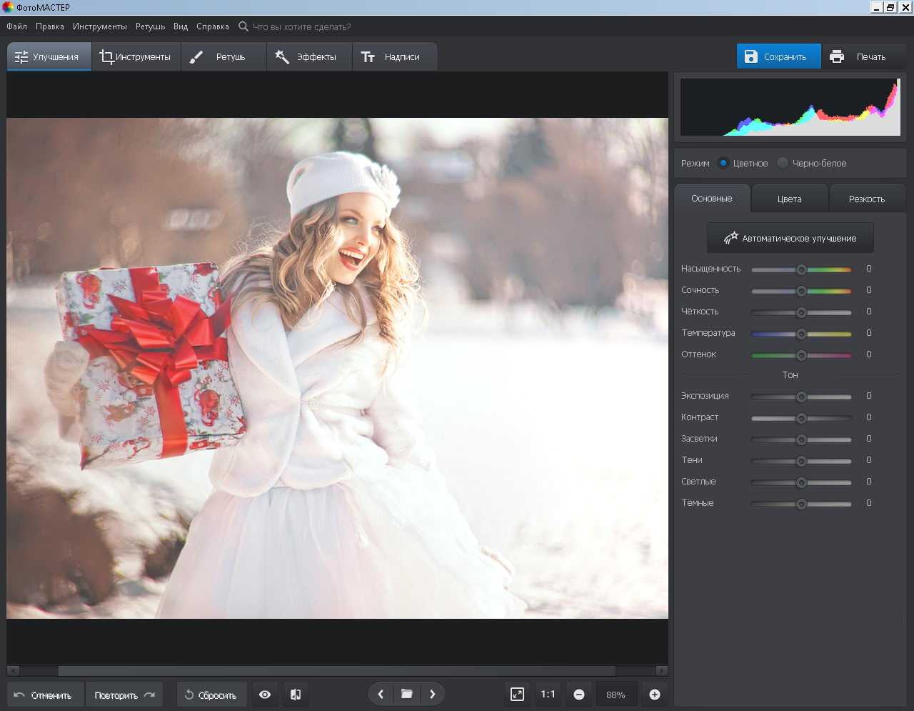This screenshot has height=711, width=914.
Task: Click Автоматическое улучшение button
Action: pyautogui.click(x=790, y=239)
